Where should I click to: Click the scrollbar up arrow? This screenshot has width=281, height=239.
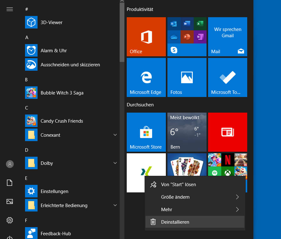(x=122, y=1)
